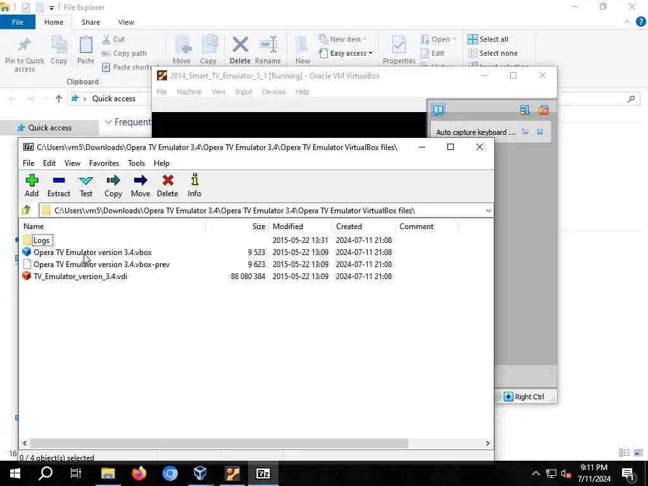Click Pin to Quick access in Explorer ribbon
The height and width of the screenshot is (486, 648).
tap(25, 54)
